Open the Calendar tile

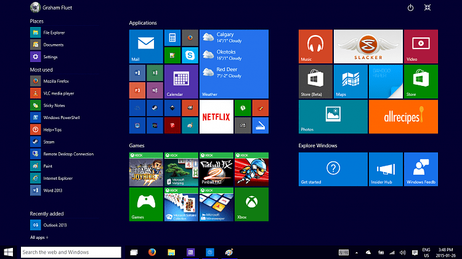pyautogui.click(x=181, y=82)
